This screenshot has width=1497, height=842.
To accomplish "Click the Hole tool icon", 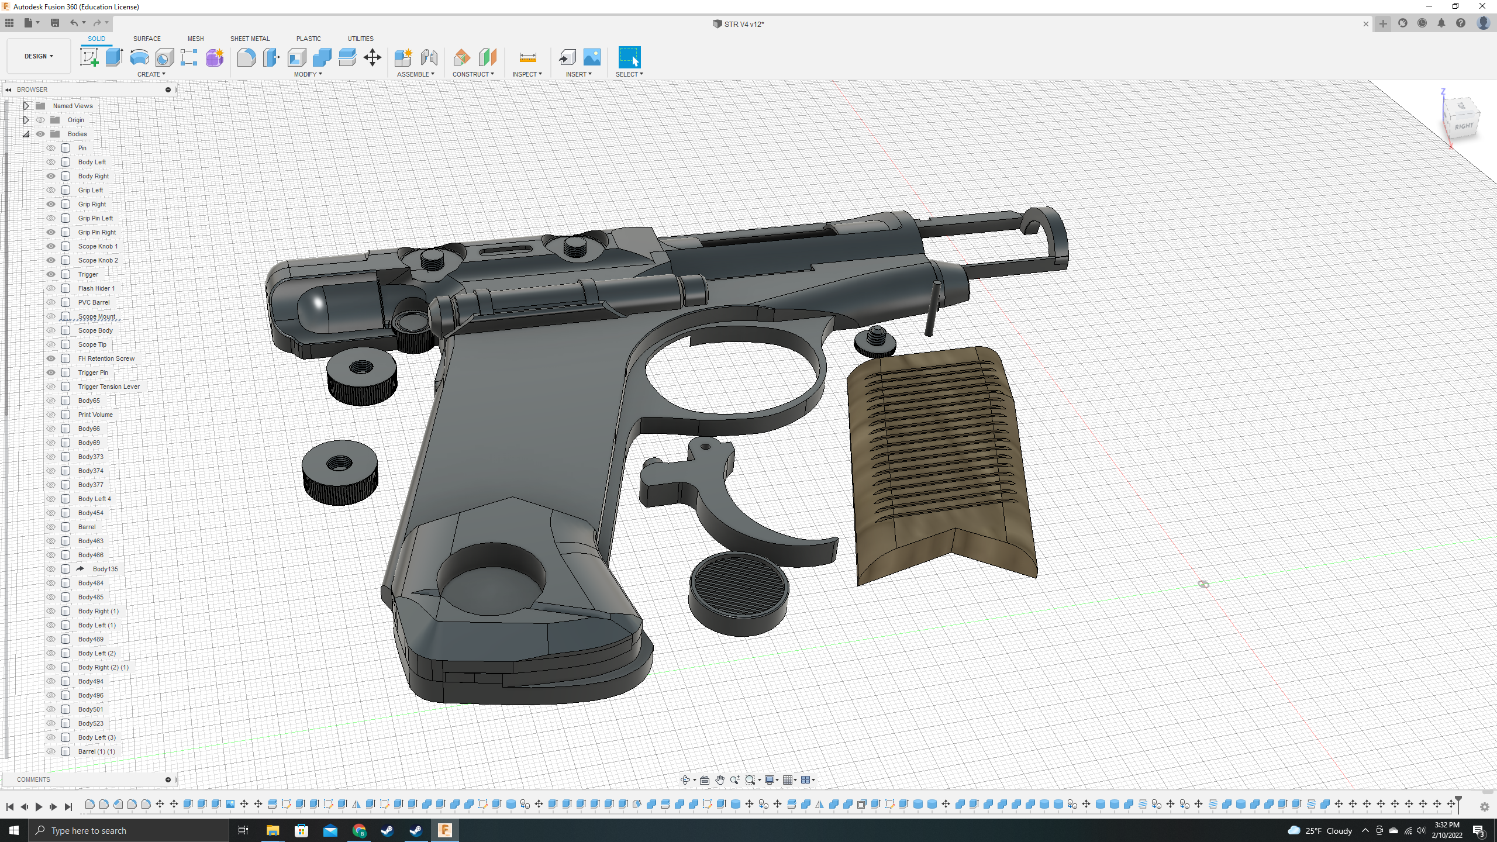I will click(164, 57).
